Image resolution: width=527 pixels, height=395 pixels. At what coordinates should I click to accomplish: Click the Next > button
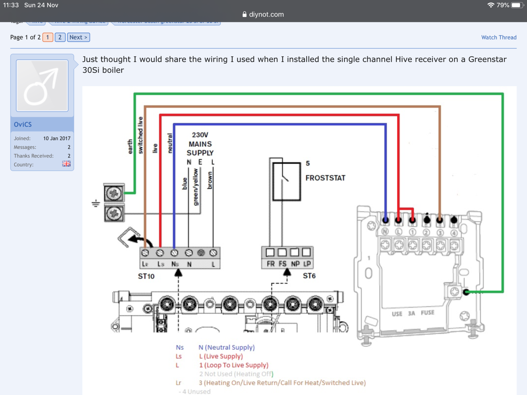tap(78, 37)
